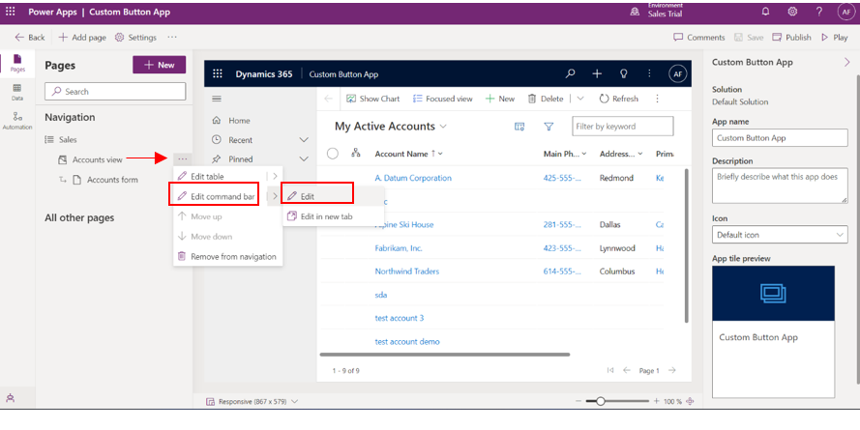Viewport: 860px width, 430px height.
Task: Open settings gear in purple header
Action: click(x=792, y=12)
